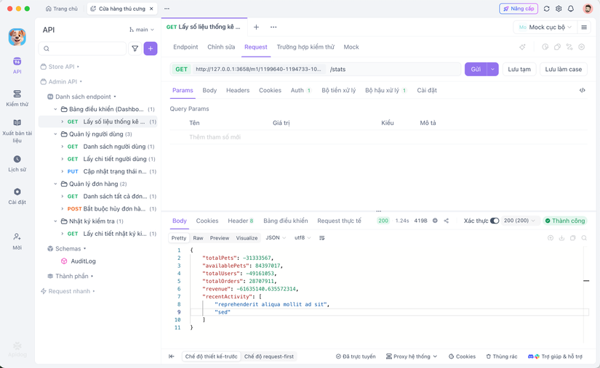Open the hamburger menu beside Mock cục bộ

click(x=584, y=27)
